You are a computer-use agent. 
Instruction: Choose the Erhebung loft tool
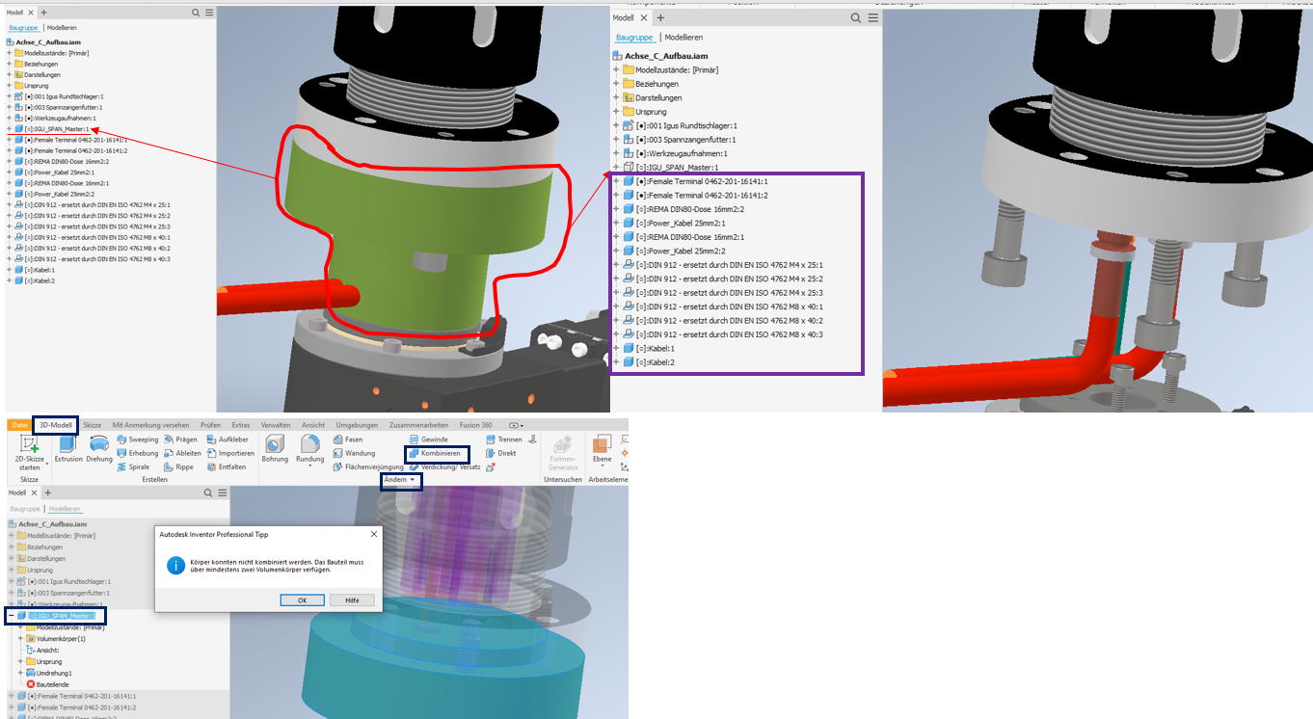137,453
